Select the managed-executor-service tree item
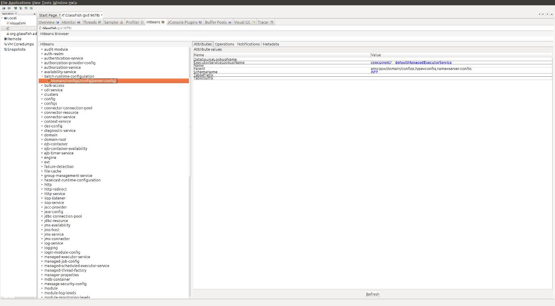 coord(67,257)
